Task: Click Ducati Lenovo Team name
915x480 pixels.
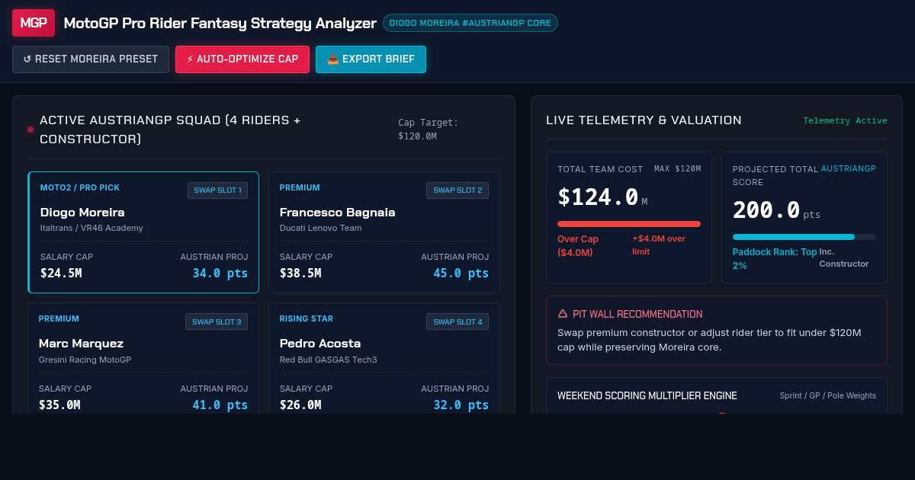Action: click(x=321, y=228)
